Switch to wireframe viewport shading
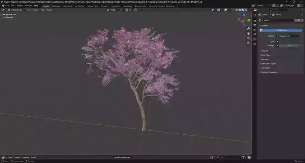305x163 pixels. tap(237, 10)
